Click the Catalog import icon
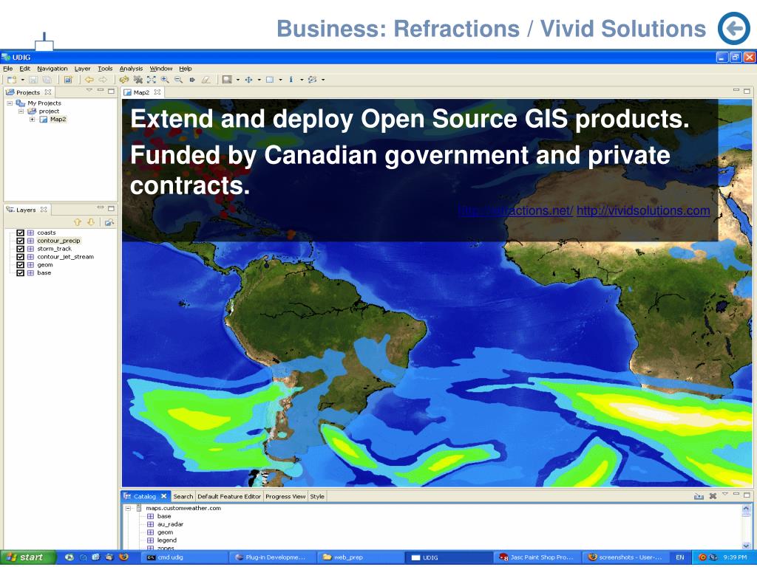The height and width of the screenshot is (567, 757). [x=699, y=495]
